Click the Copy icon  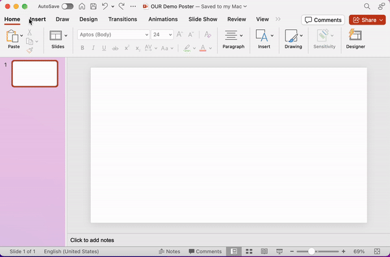tap(30, 42)
